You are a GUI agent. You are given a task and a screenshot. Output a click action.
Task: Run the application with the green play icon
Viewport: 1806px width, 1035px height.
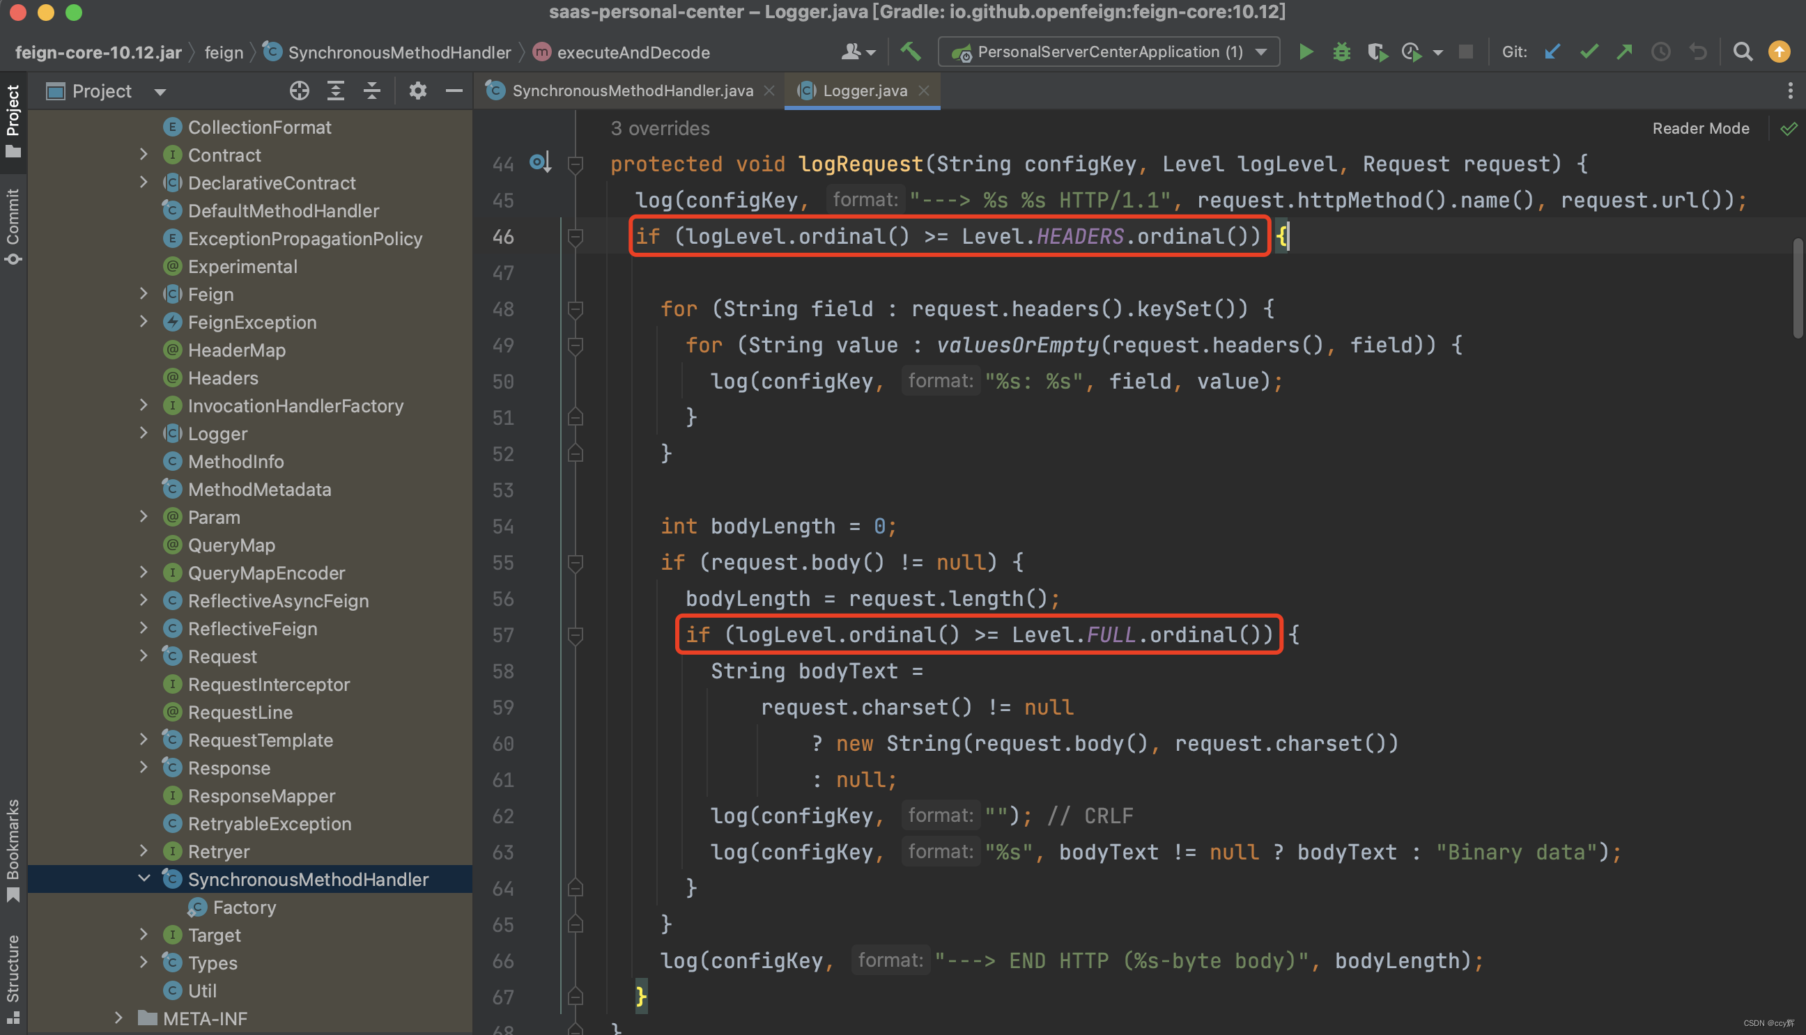tap(1306, 52)
